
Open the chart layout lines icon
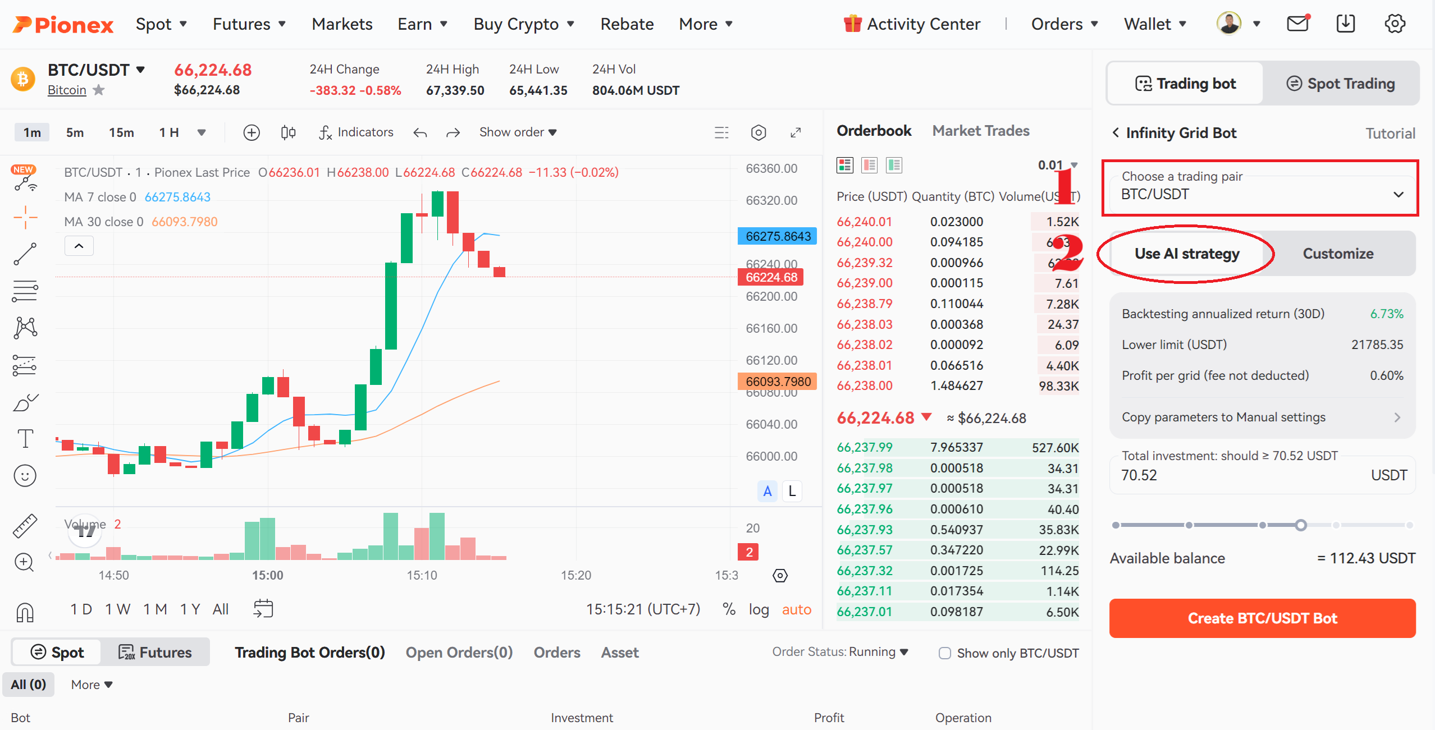(721, 132)
